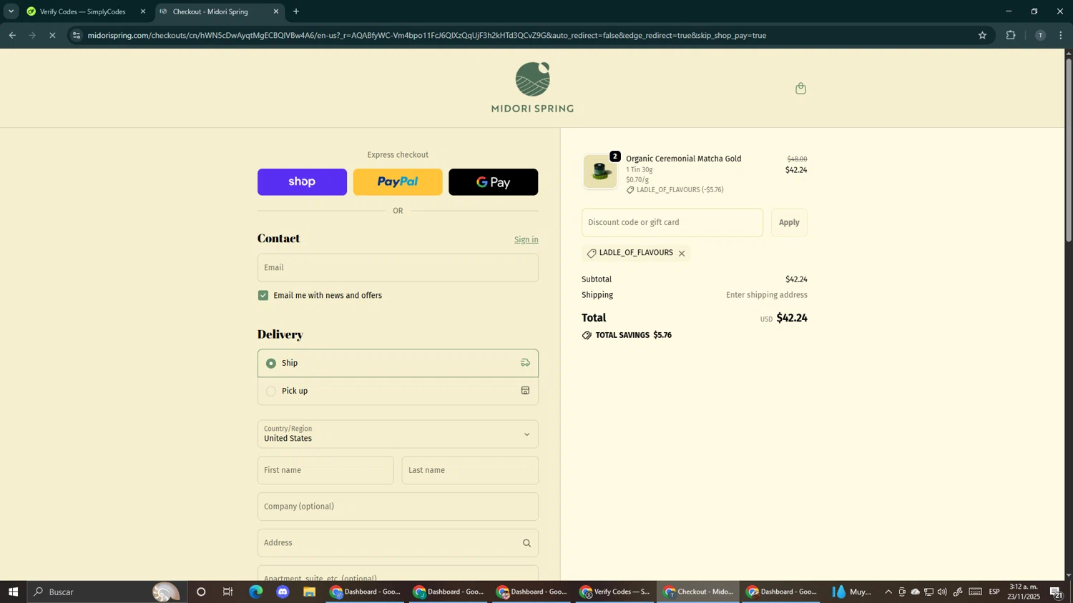Close the Verify Codes SimplyCodes tab
The height and width of the screenshot is (603, 1073).
(x=143, y=11)
